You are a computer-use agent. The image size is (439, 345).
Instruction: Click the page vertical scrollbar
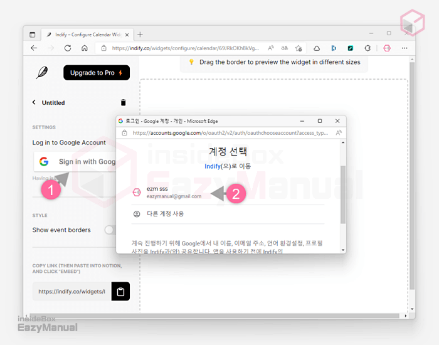[412, 176]
